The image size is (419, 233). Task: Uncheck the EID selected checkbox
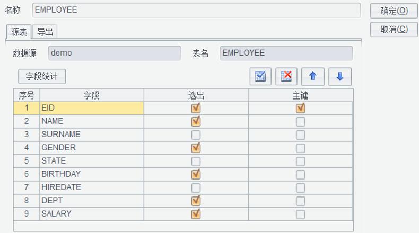(x=196, y=108)
